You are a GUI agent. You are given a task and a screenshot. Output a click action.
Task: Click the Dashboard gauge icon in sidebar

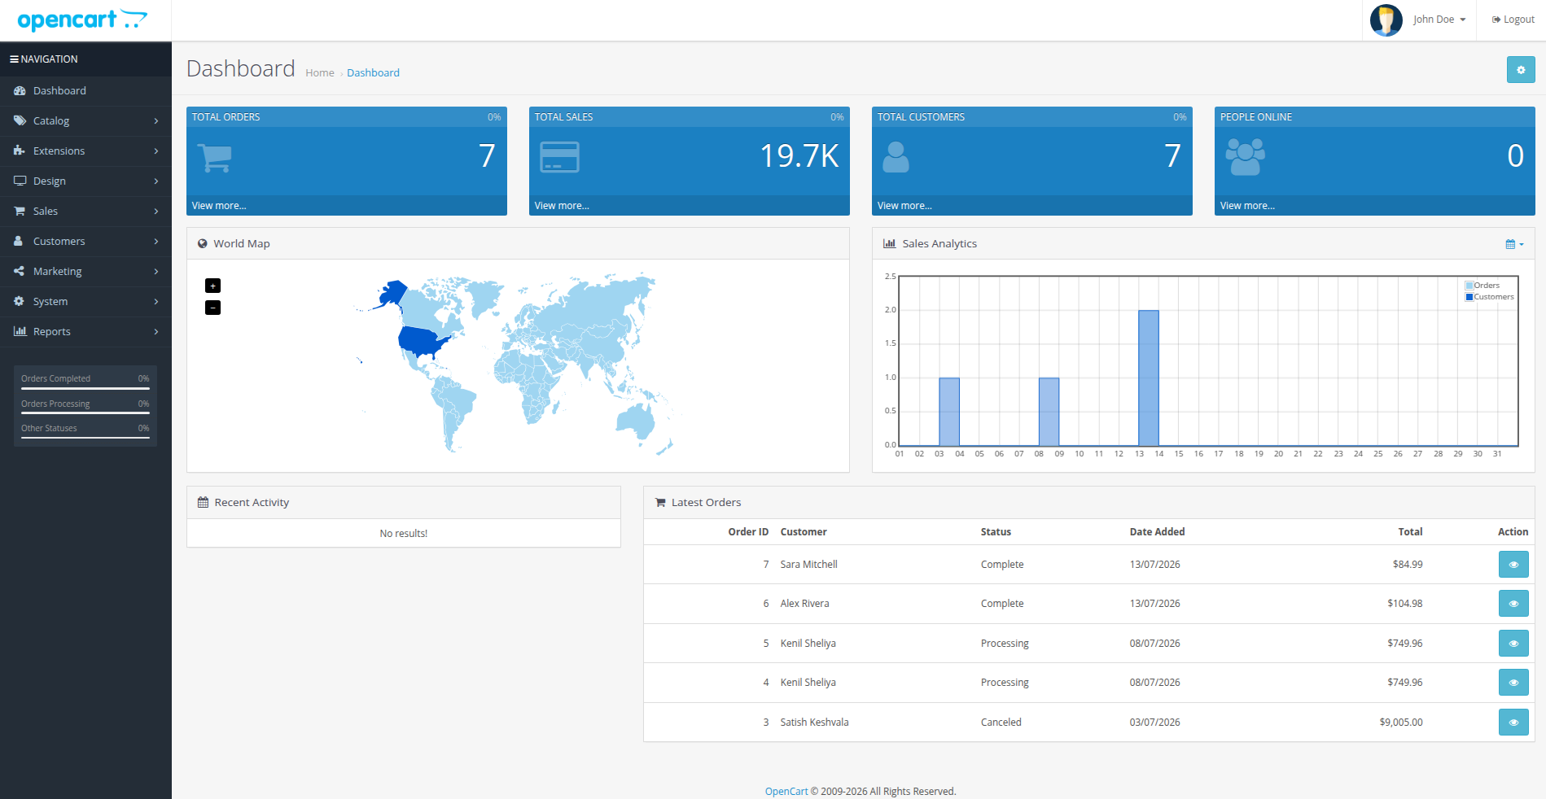(20, 91)
